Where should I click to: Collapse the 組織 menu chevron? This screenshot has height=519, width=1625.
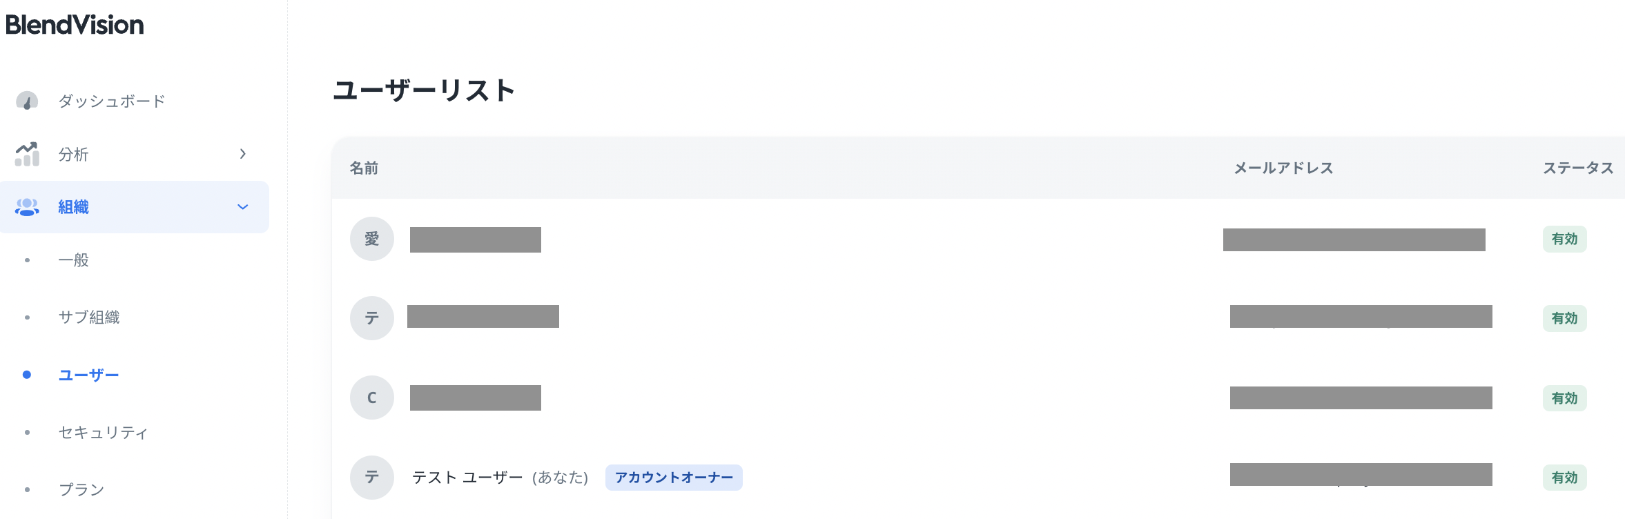click(x=242, y=207)
